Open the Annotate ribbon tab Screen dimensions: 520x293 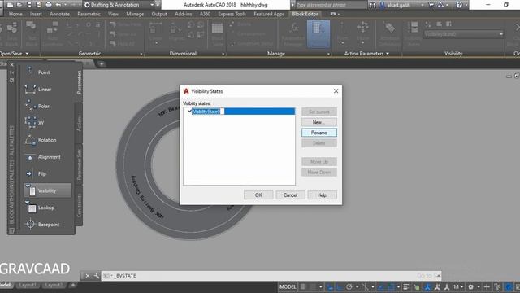point(59,14)
